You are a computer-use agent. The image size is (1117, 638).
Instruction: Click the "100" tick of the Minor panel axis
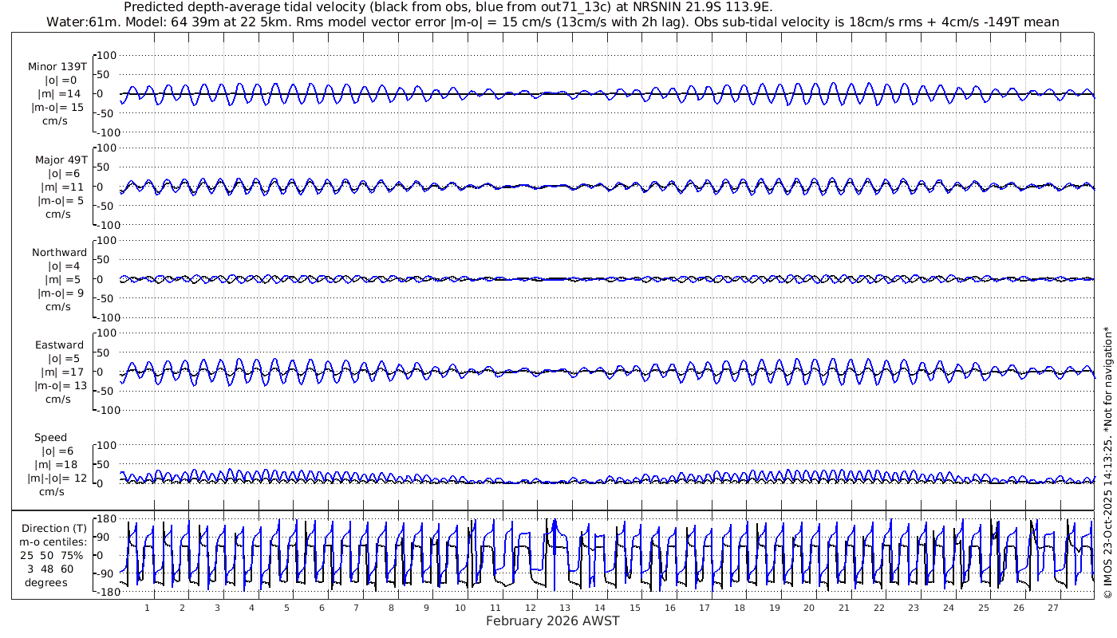pos(108,55)
